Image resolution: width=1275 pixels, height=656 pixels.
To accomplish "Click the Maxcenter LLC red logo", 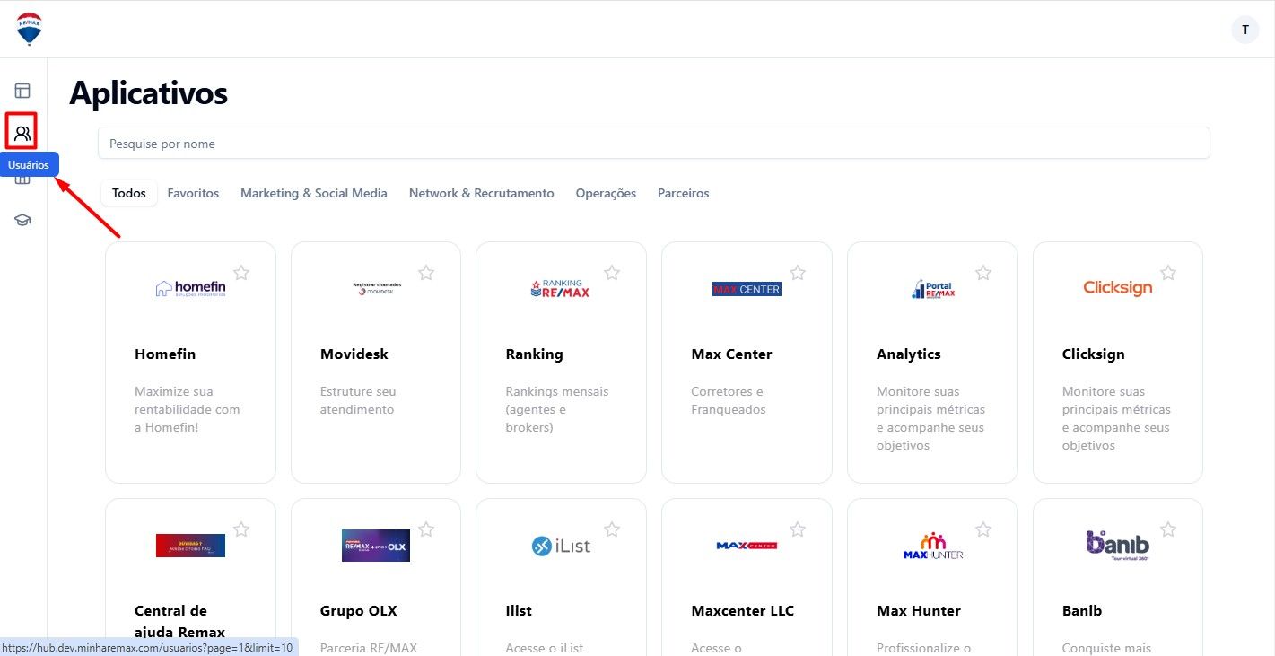I will point(747,546).
